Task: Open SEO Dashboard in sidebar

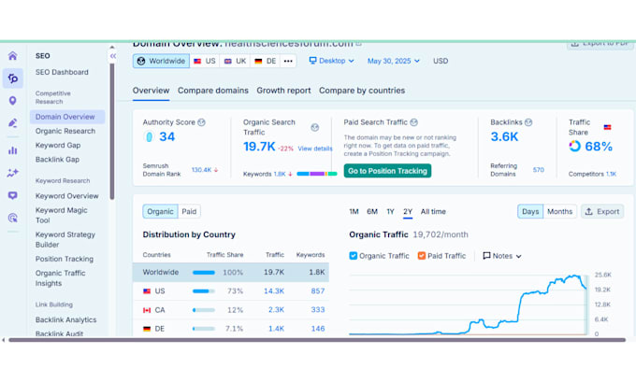Action: point(62,72)
